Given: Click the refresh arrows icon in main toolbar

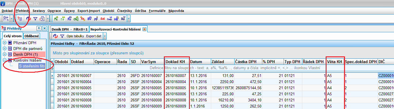Looking at the screenshot, I should pyautogui.click(x=29, y=19).
